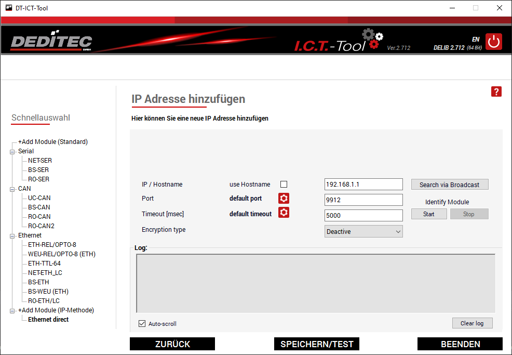The height and width of the screenshot is (355, 512).
Task: Select ETH-TTL-64 in the module tree
Action: coord(44,264)
